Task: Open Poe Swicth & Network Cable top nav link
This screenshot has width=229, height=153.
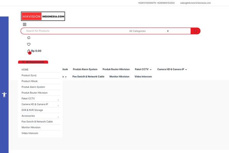Action: click(x=89, y=76)
